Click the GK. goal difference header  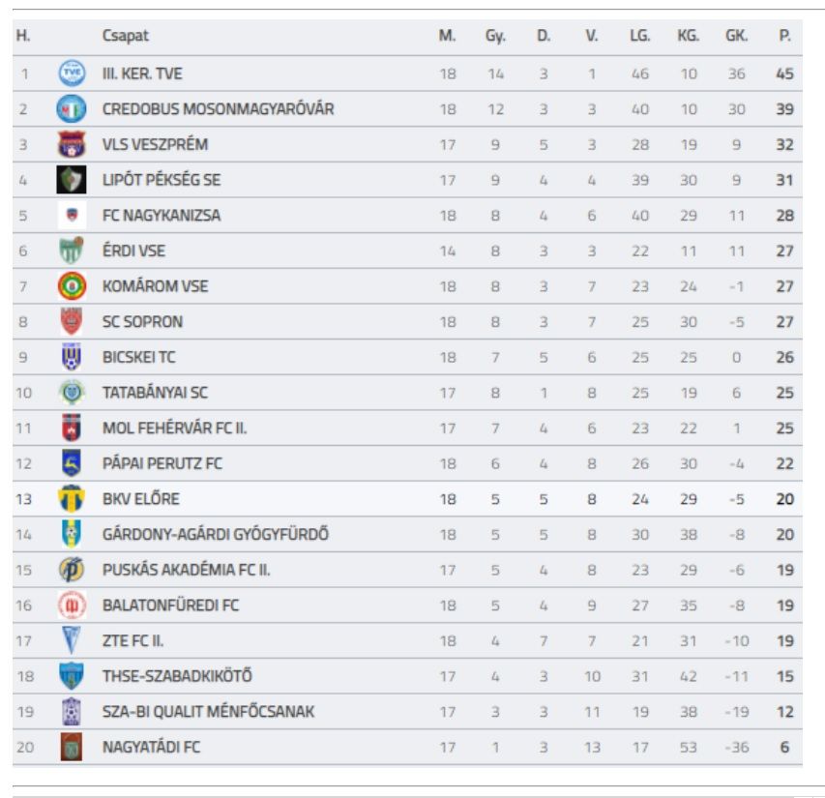(736, 36)
